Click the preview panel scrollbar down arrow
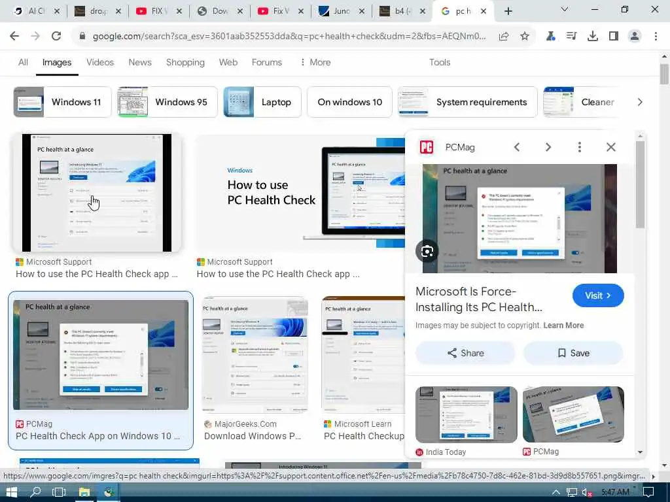670x502 pixels. (x=640, y=452)
